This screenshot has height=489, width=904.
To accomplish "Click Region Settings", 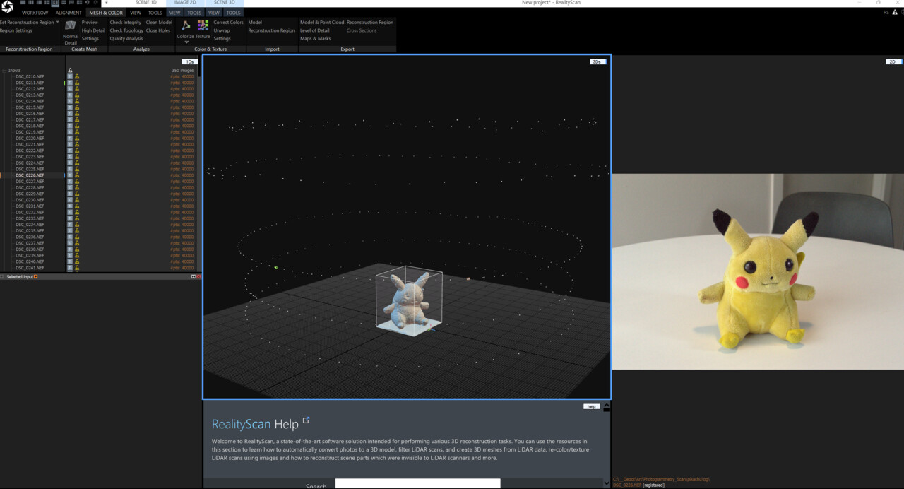I will coord(16,30).
